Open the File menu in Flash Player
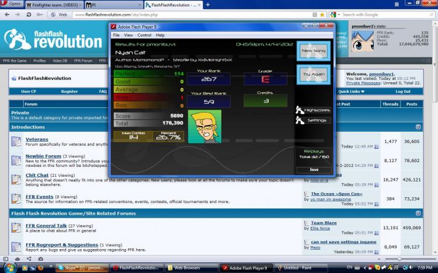The width and height of the screenshot is (438, 273). (116, 35)
